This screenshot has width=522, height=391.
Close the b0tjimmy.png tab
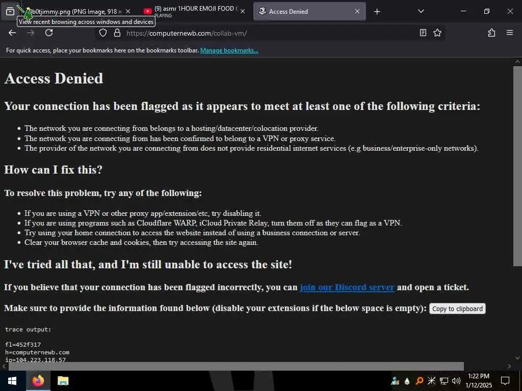click(128, 12)
